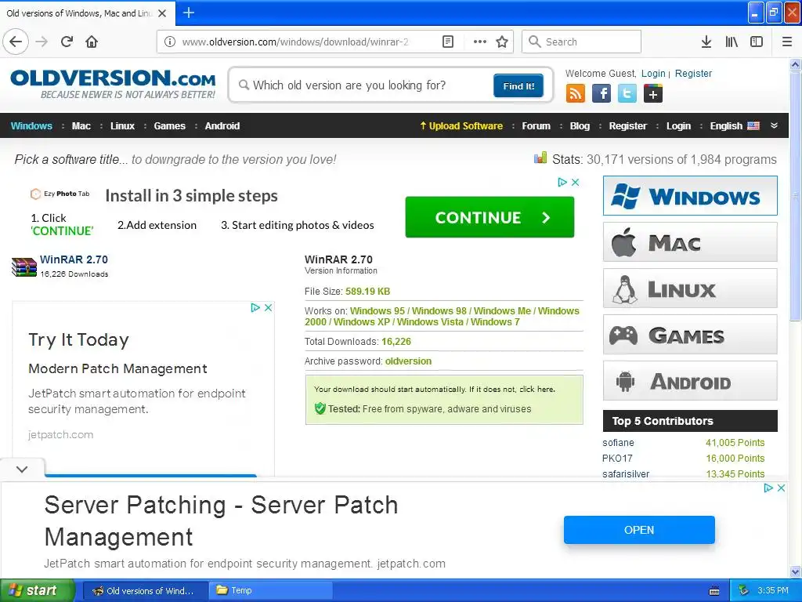The height and width of the screenshot is (602, 802).
Task: Close the Ezy Photo Tab ad
Action: [575, 182]
